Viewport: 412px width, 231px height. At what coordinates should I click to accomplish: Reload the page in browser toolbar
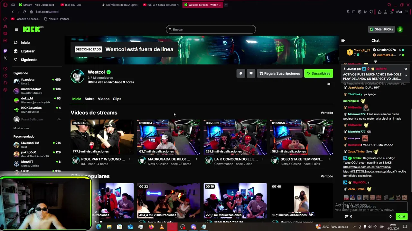tap(24, 12)
